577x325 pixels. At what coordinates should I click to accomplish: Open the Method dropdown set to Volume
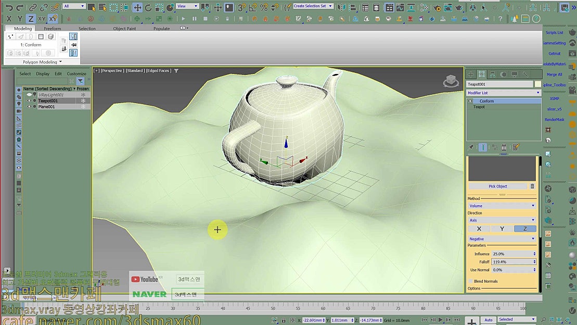(502, 205)
